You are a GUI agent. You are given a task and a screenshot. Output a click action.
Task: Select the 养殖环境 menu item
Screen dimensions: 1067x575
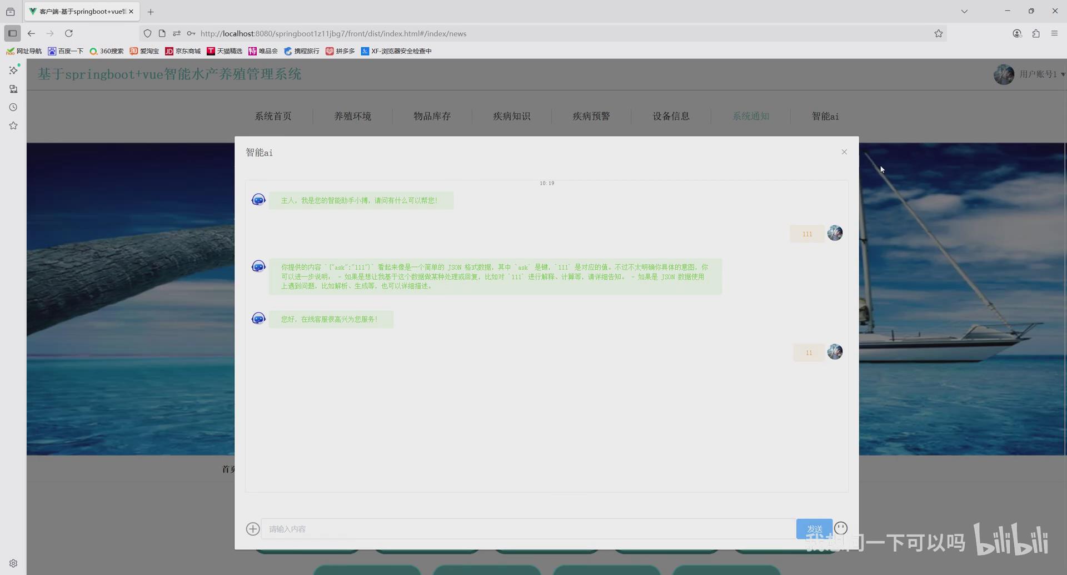(352, 116)
